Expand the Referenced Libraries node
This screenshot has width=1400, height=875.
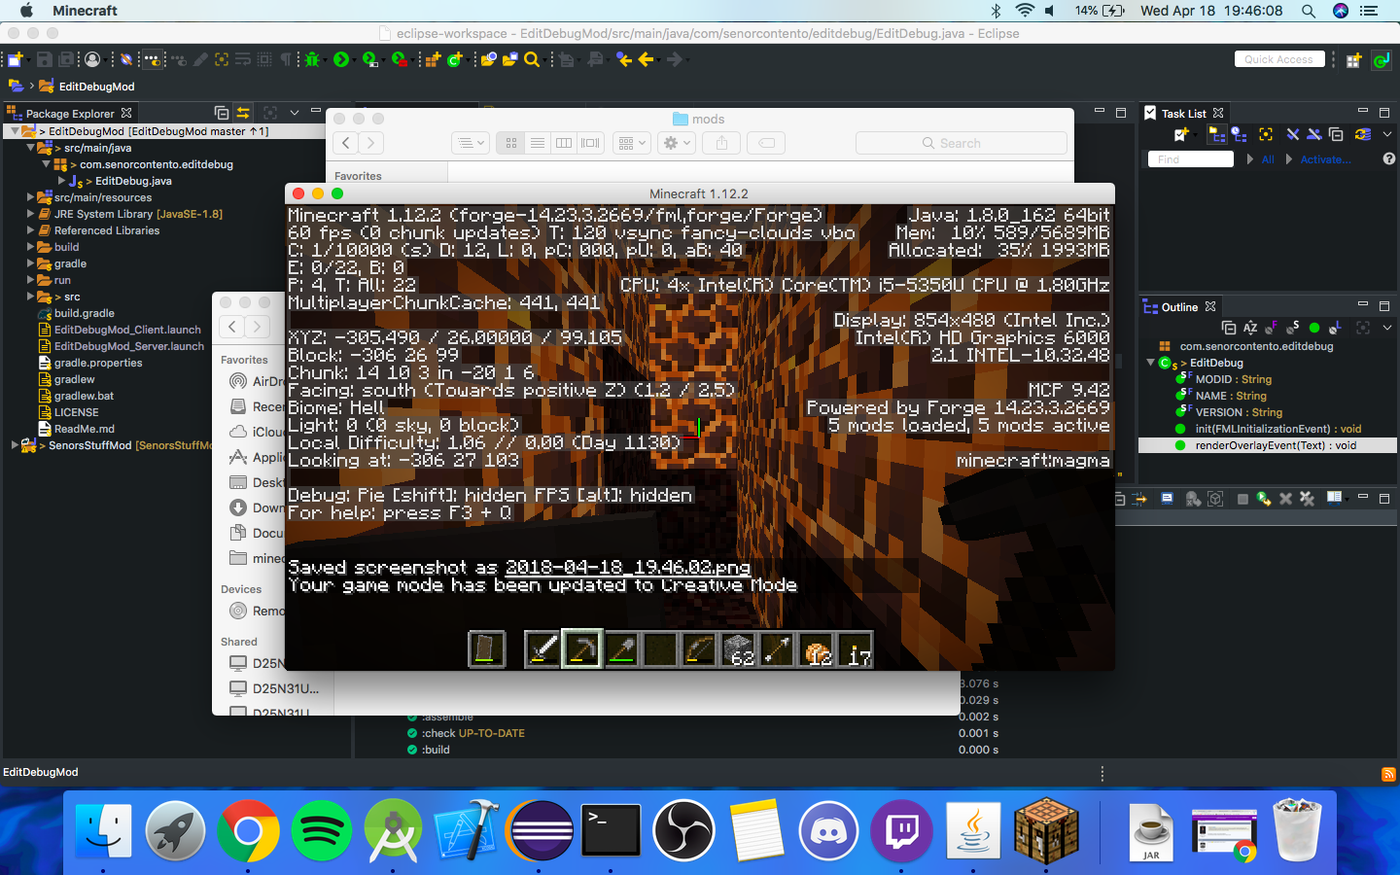tap(30, 230)
